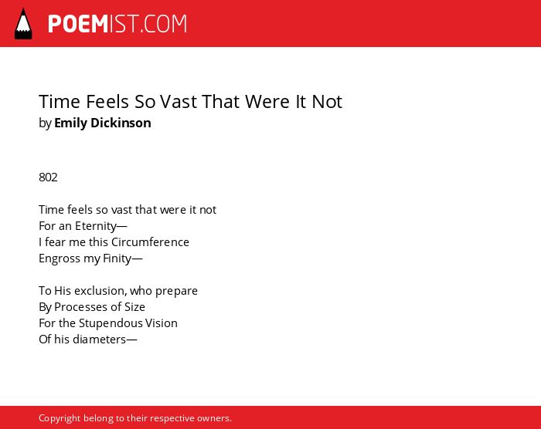Click the line 'Engross my Finity—'
The image size is (541, 429).
(x=90, y=258)
